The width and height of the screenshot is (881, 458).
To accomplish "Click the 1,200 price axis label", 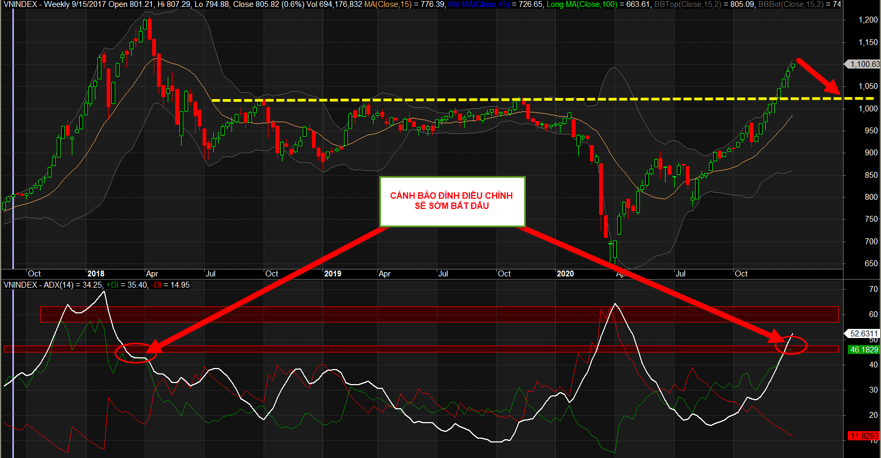I will 868,20.
